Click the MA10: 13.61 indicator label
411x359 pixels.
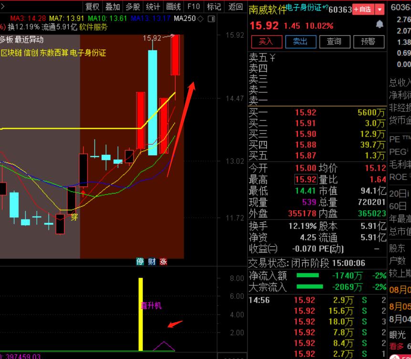point(107,19)
